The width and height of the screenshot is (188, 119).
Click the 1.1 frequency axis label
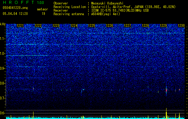tap(3, 39)
